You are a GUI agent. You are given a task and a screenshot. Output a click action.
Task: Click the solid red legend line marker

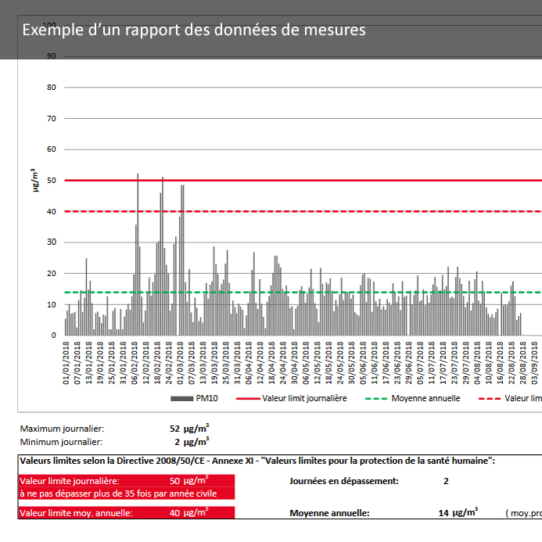(x=243, y=398)
